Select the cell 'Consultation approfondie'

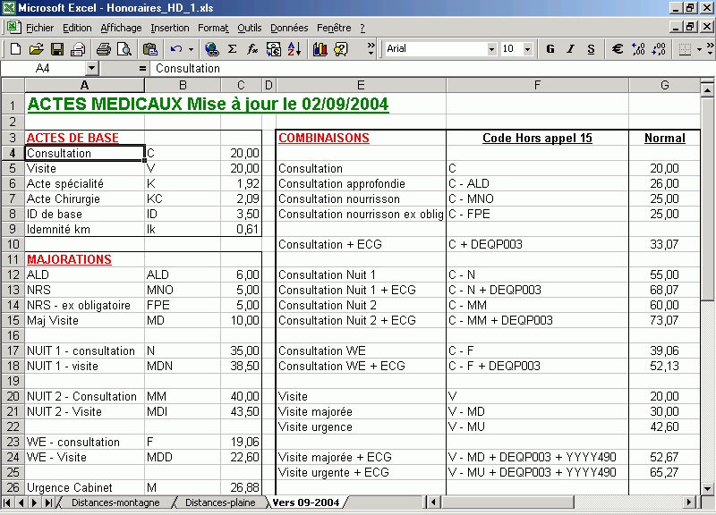tap(361, 183)
